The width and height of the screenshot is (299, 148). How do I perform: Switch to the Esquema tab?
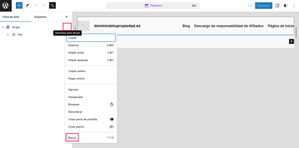[40, 17]
